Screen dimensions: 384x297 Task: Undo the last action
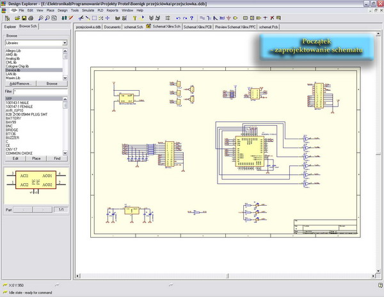pyautogui.click(x=178, y=18)
